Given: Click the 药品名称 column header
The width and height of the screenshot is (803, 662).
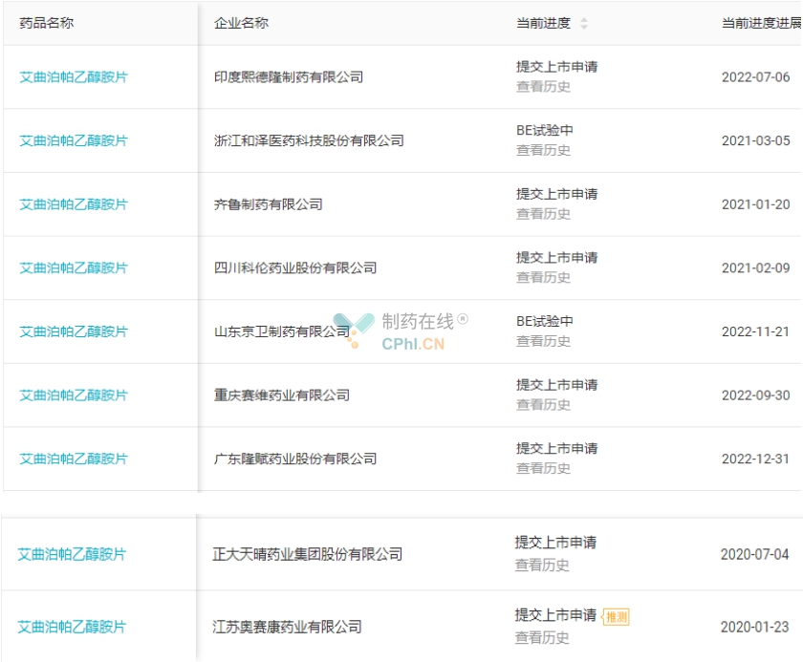Looking at the screenshot, I should [x=47, y=23].
